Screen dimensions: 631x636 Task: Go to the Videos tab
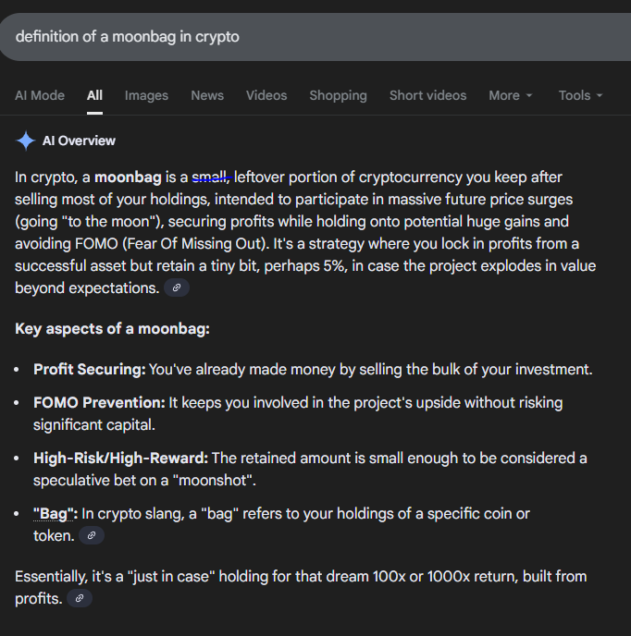pyautogui.click(x=266, y=95)
